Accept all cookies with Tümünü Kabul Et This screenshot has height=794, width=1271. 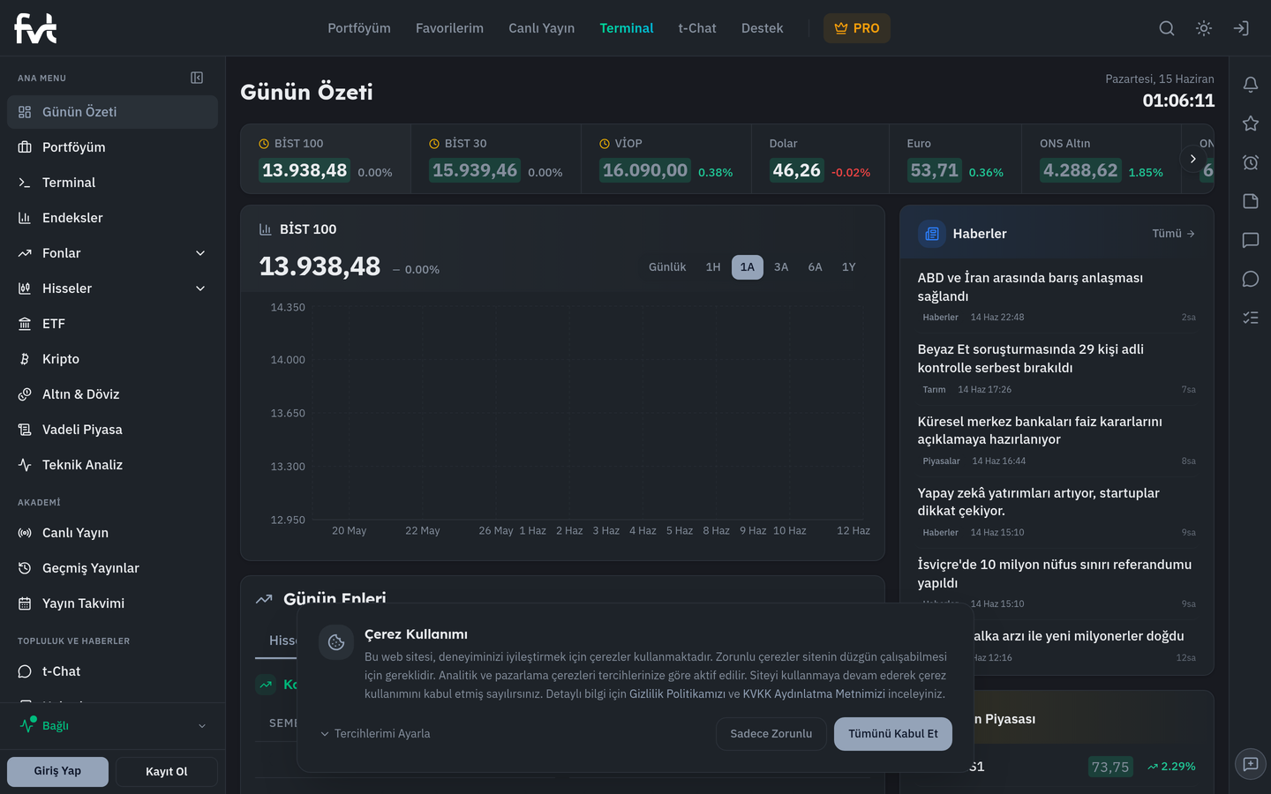(x=893, y=734)
